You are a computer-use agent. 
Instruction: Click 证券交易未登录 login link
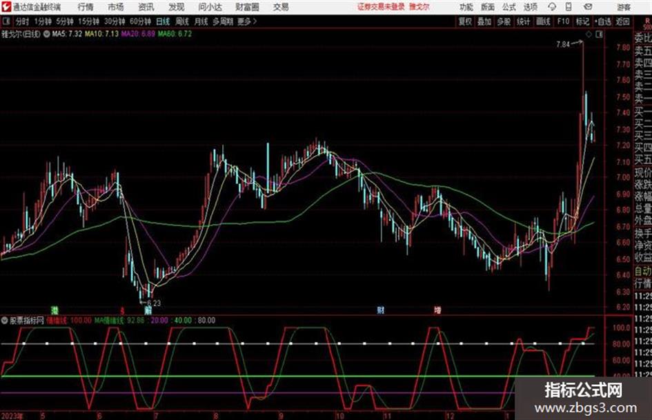381,7
